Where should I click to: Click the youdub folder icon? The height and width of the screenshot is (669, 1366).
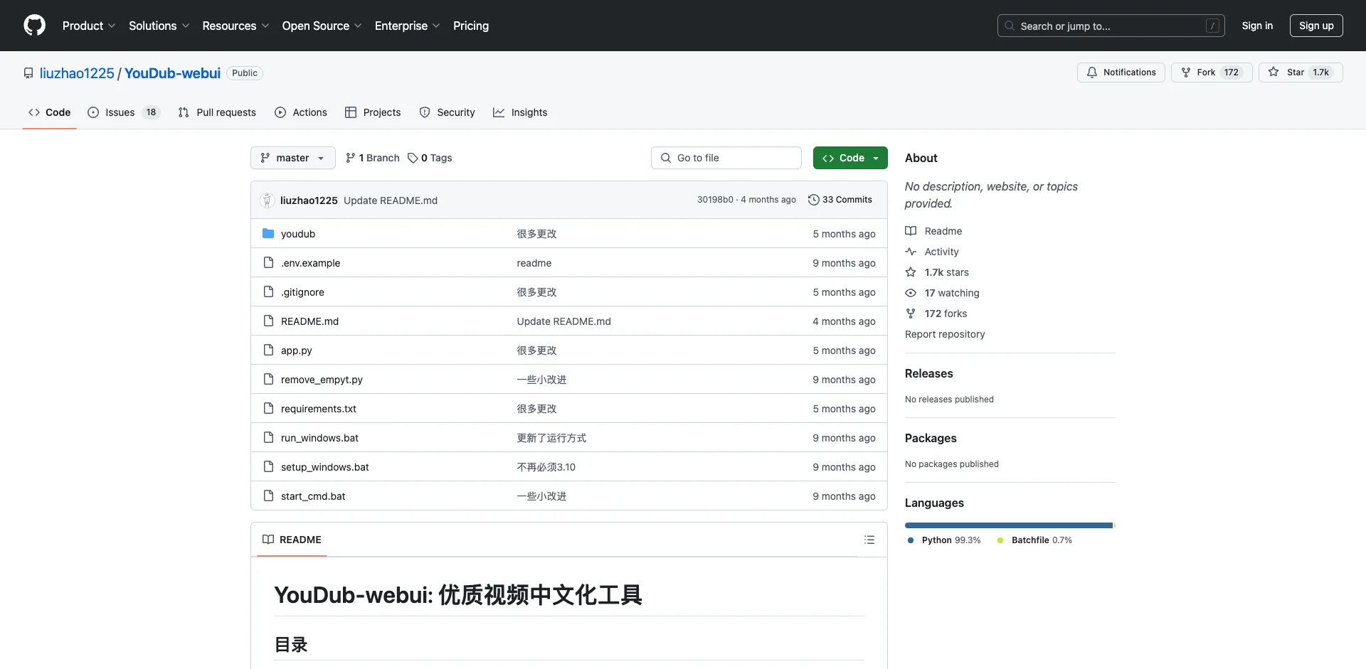(268, 234)
